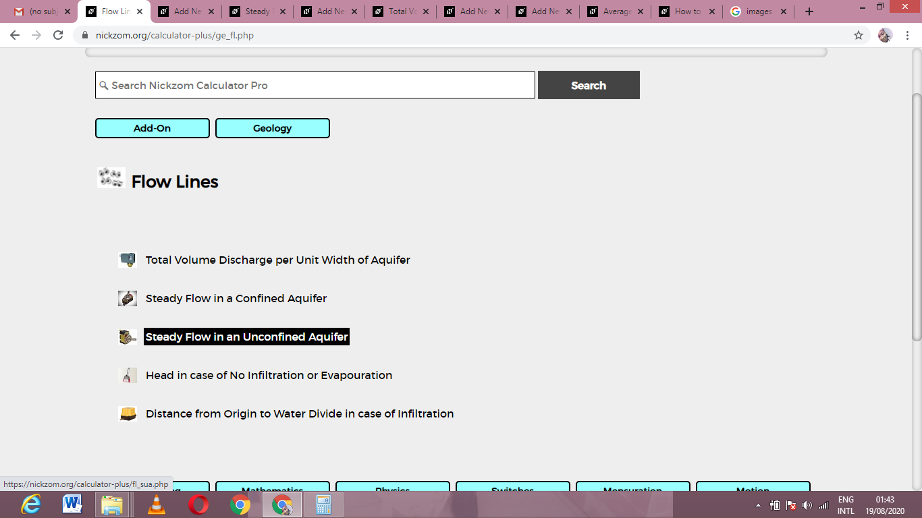Screen dimensions: 922x518
Task: Click the Head No Infiltration item icon
Action: [x=128, y=375]
